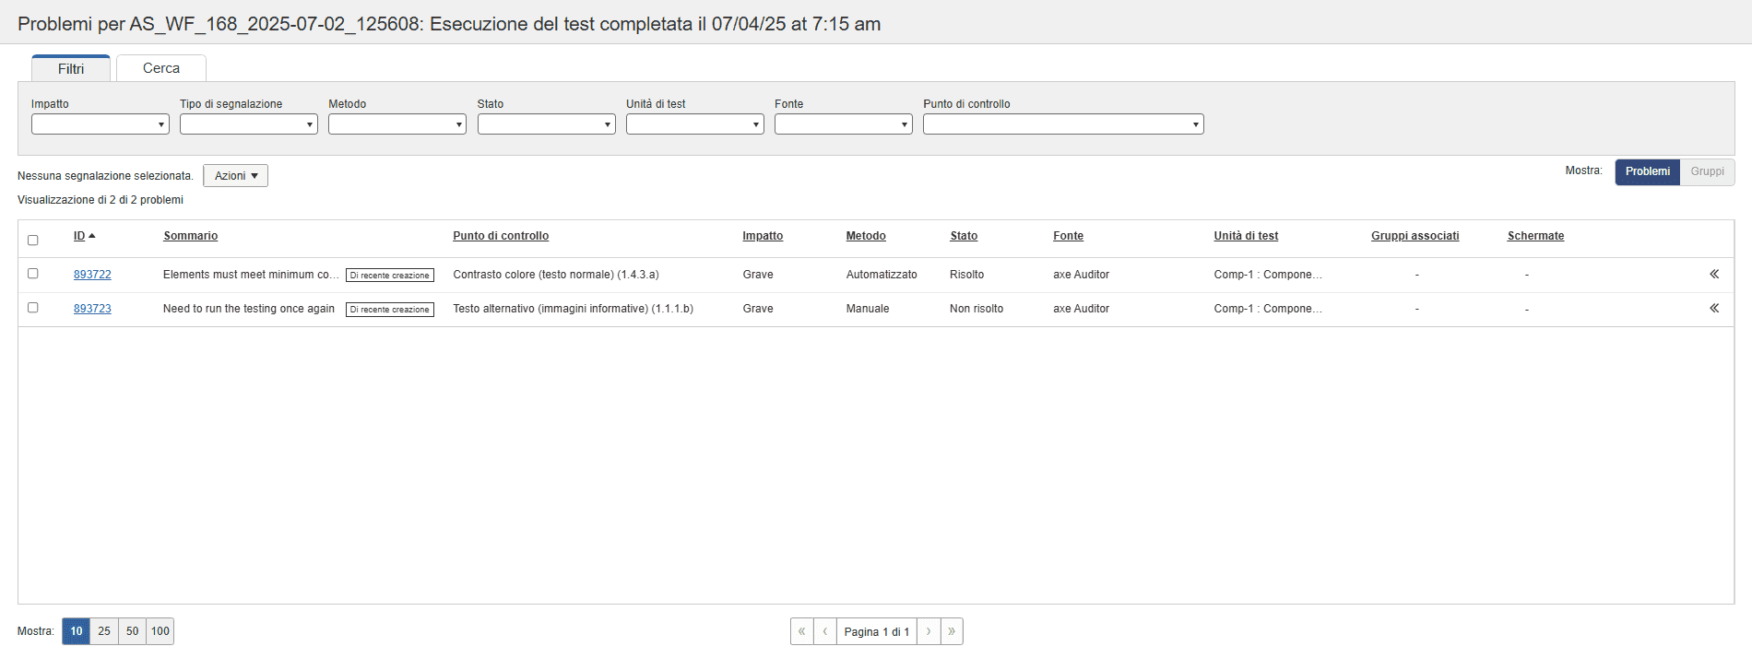Image resolution: width=1752 pixels, height=670 pixels.
Task: Jump to last page arrow
Action: point(952,631)
